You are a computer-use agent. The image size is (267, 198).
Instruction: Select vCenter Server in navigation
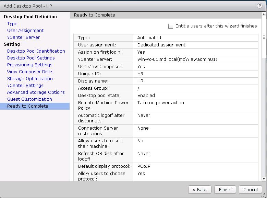pyautogui.click(x=23, y=37)
